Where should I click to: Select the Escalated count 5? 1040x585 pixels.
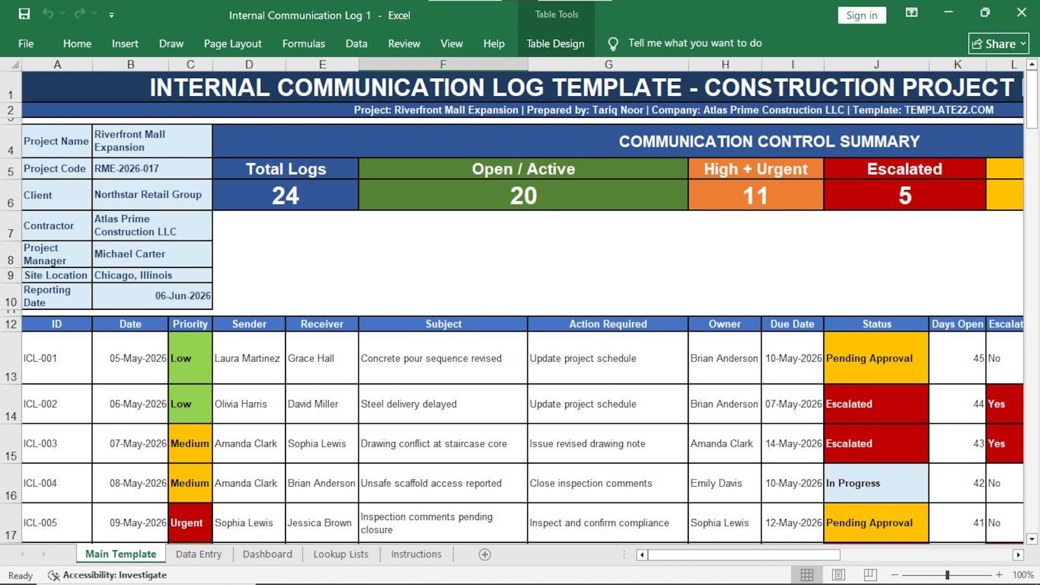tap(904, 195)
